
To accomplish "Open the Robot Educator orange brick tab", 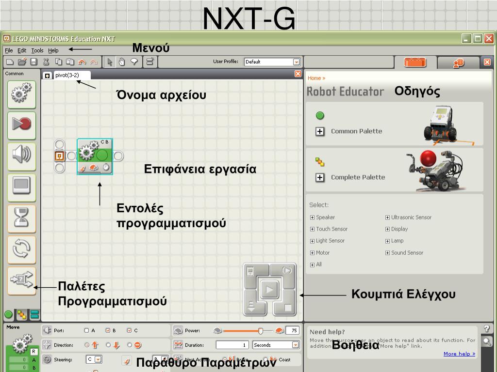I will pyautogui.click(x=415, y=62).
